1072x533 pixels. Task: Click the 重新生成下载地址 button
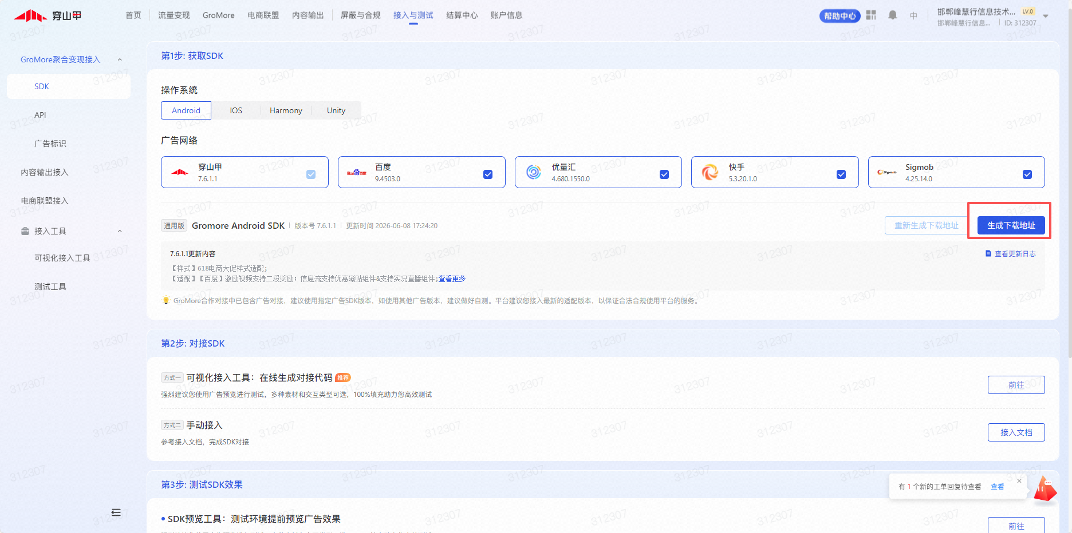point(927,225)
